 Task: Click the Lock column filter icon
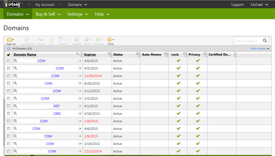[184, 54]
